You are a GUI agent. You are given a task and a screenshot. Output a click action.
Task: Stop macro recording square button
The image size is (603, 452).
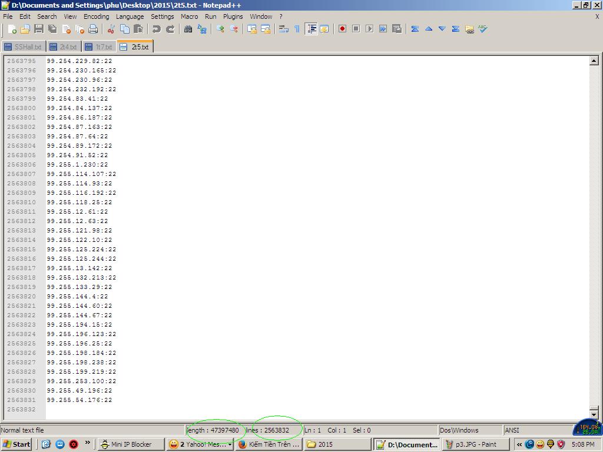pos(356,29)
